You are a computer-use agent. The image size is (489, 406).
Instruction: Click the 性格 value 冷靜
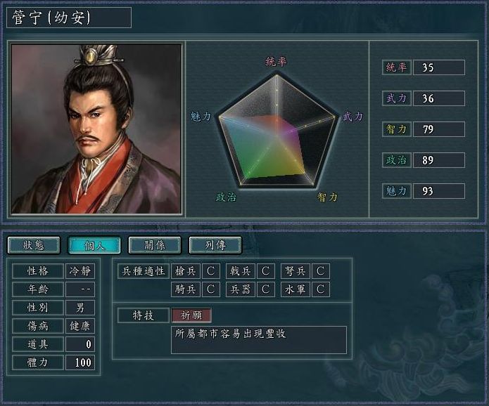80,271
